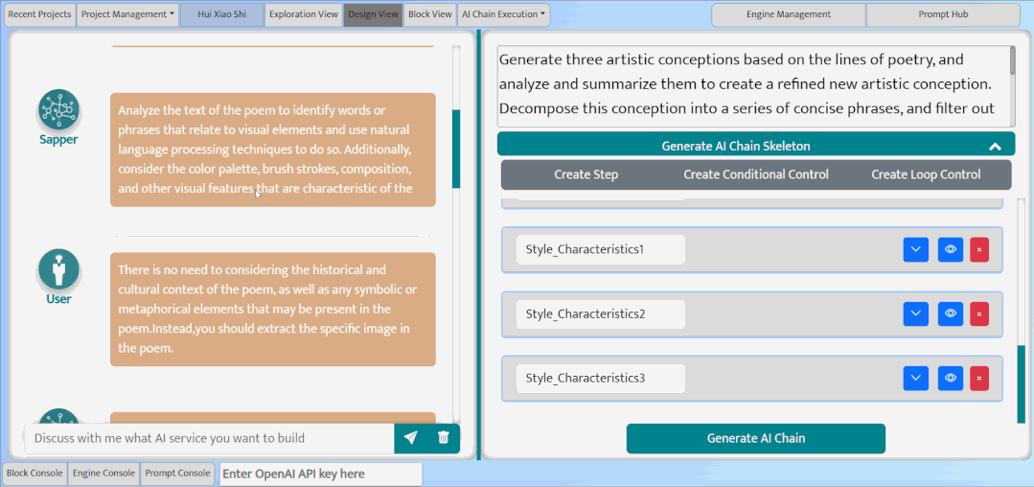The height and width of the screenshot is (487, 1034).
Task: Click the OpenAI API key input field
Action: 320,474
